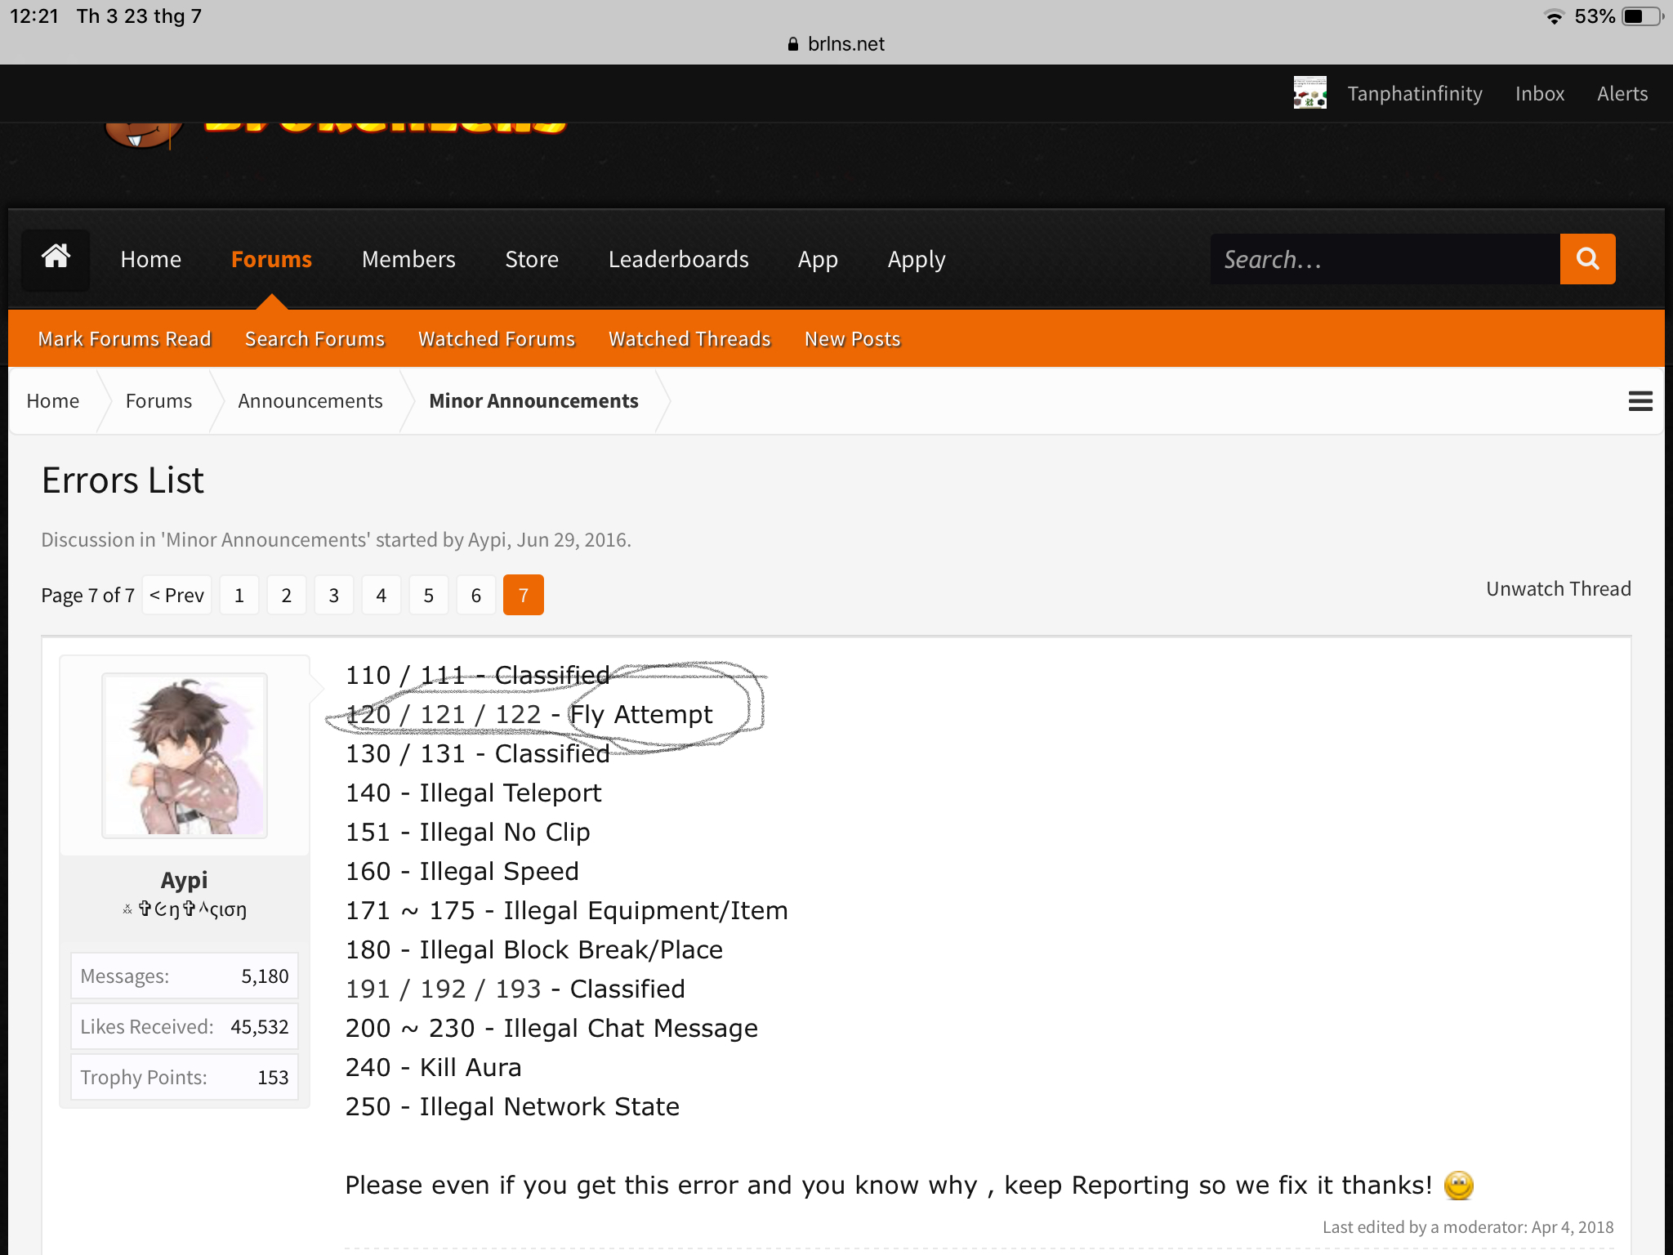Open Minor Announcements breadcrumb
The height and width of the screenshot is (1255, 1673).
[x=533, y=401]
